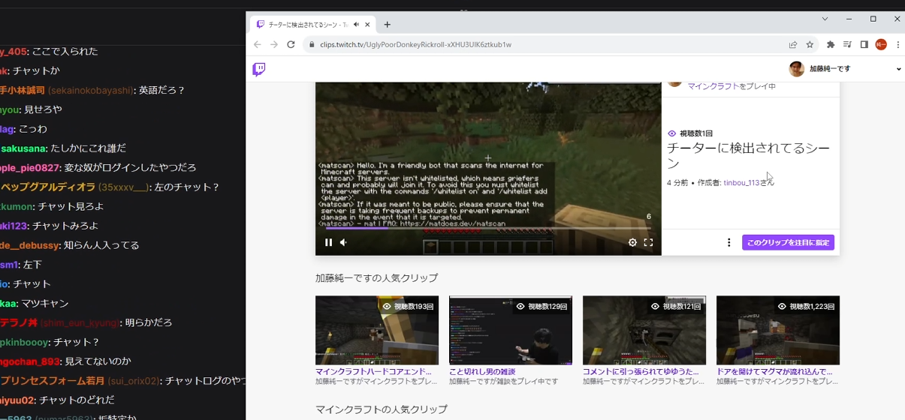This screenshot has height=420, width=905.
Task: Open the 加藤純一です user dropdown menu
Action: [899, 69]
